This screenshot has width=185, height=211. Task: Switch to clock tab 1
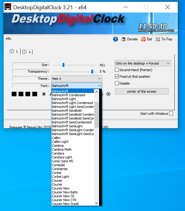[x=14, y=51]
